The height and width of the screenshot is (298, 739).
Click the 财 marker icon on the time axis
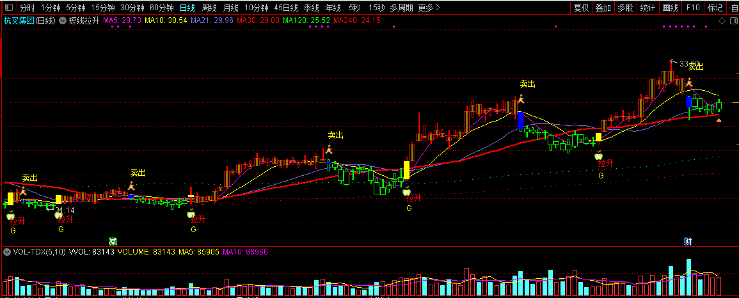(x=688, y=242)
